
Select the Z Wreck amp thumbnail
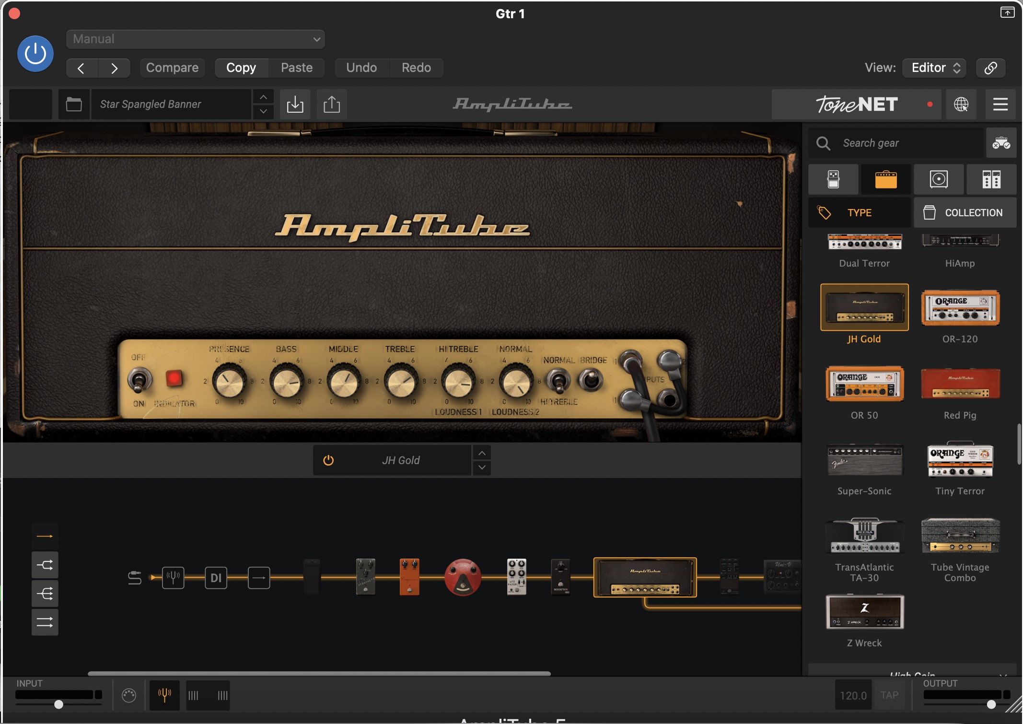coord(865,612)
